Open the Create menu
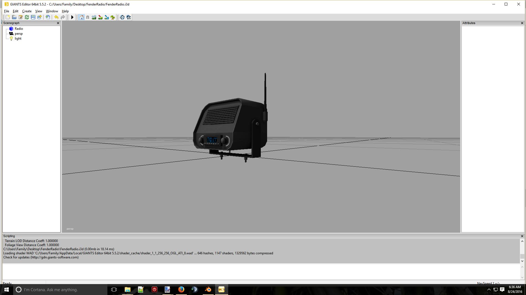The height and width of the screenshot is (295, 526). coord(27,11)
